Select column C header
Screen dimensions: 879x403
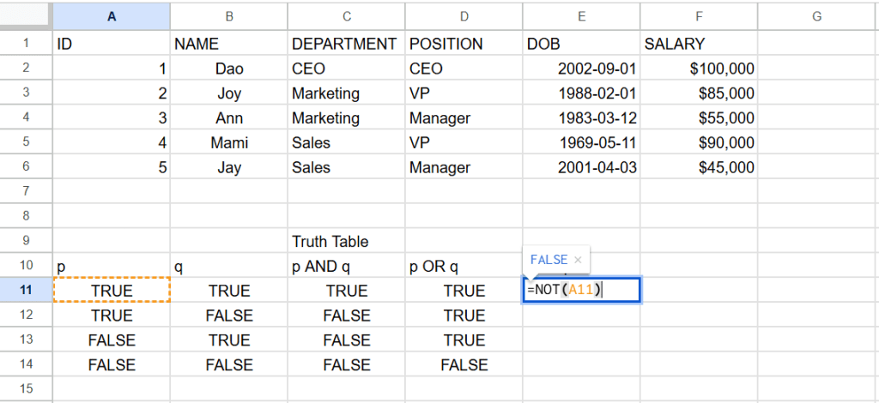[x=346, y=15]
